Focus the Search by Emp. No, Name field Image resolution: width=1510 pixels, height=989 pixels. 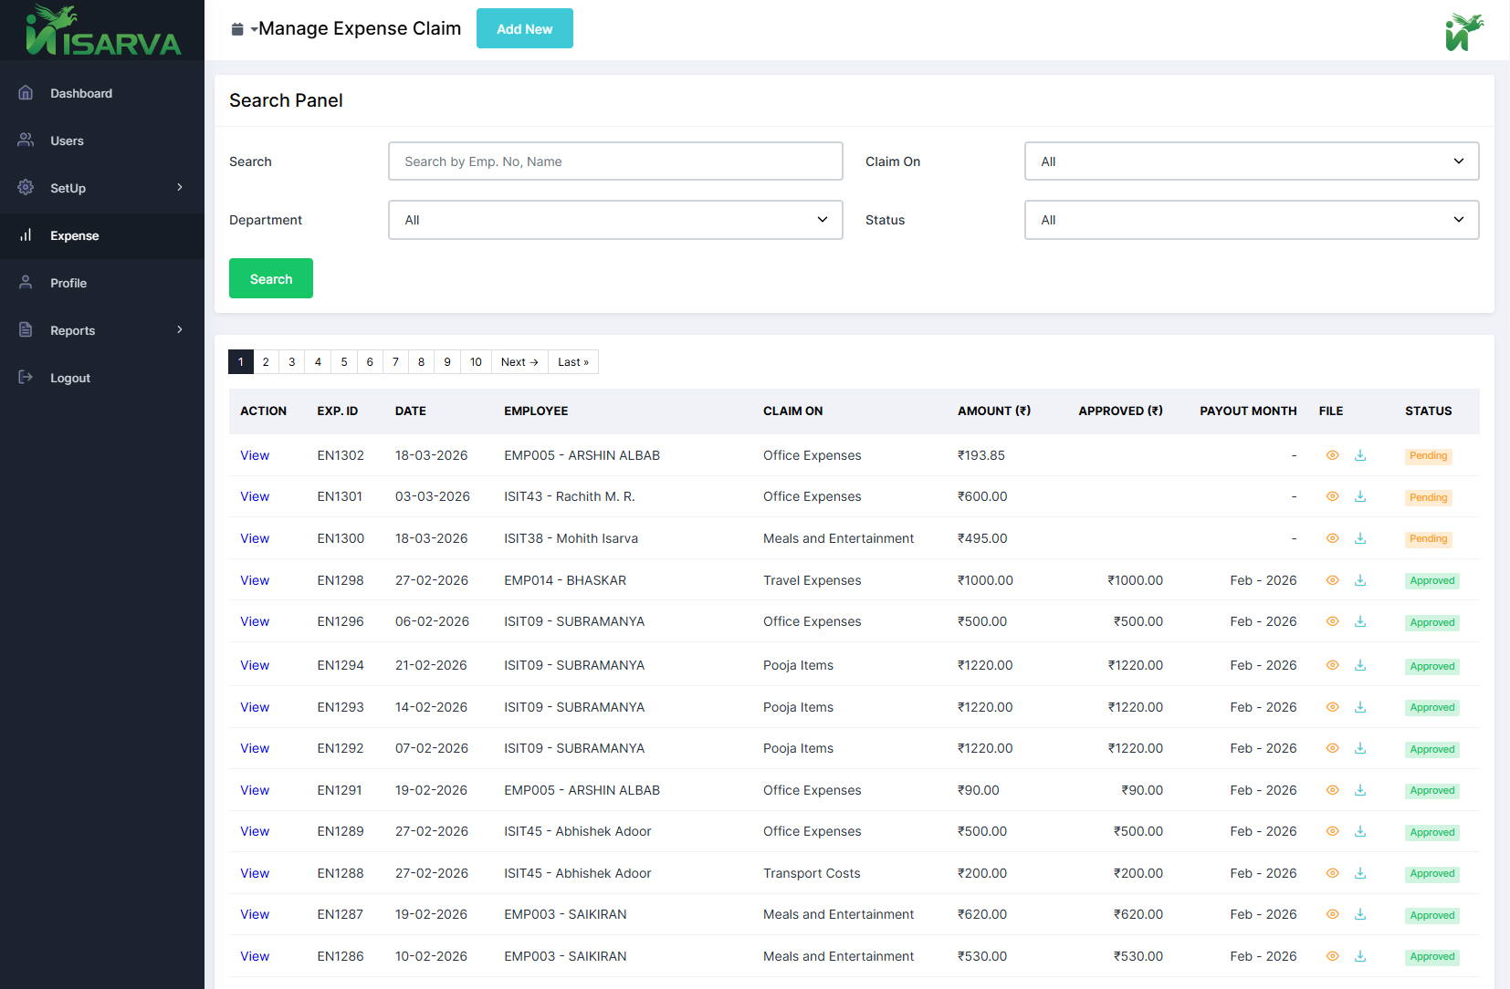614,161
